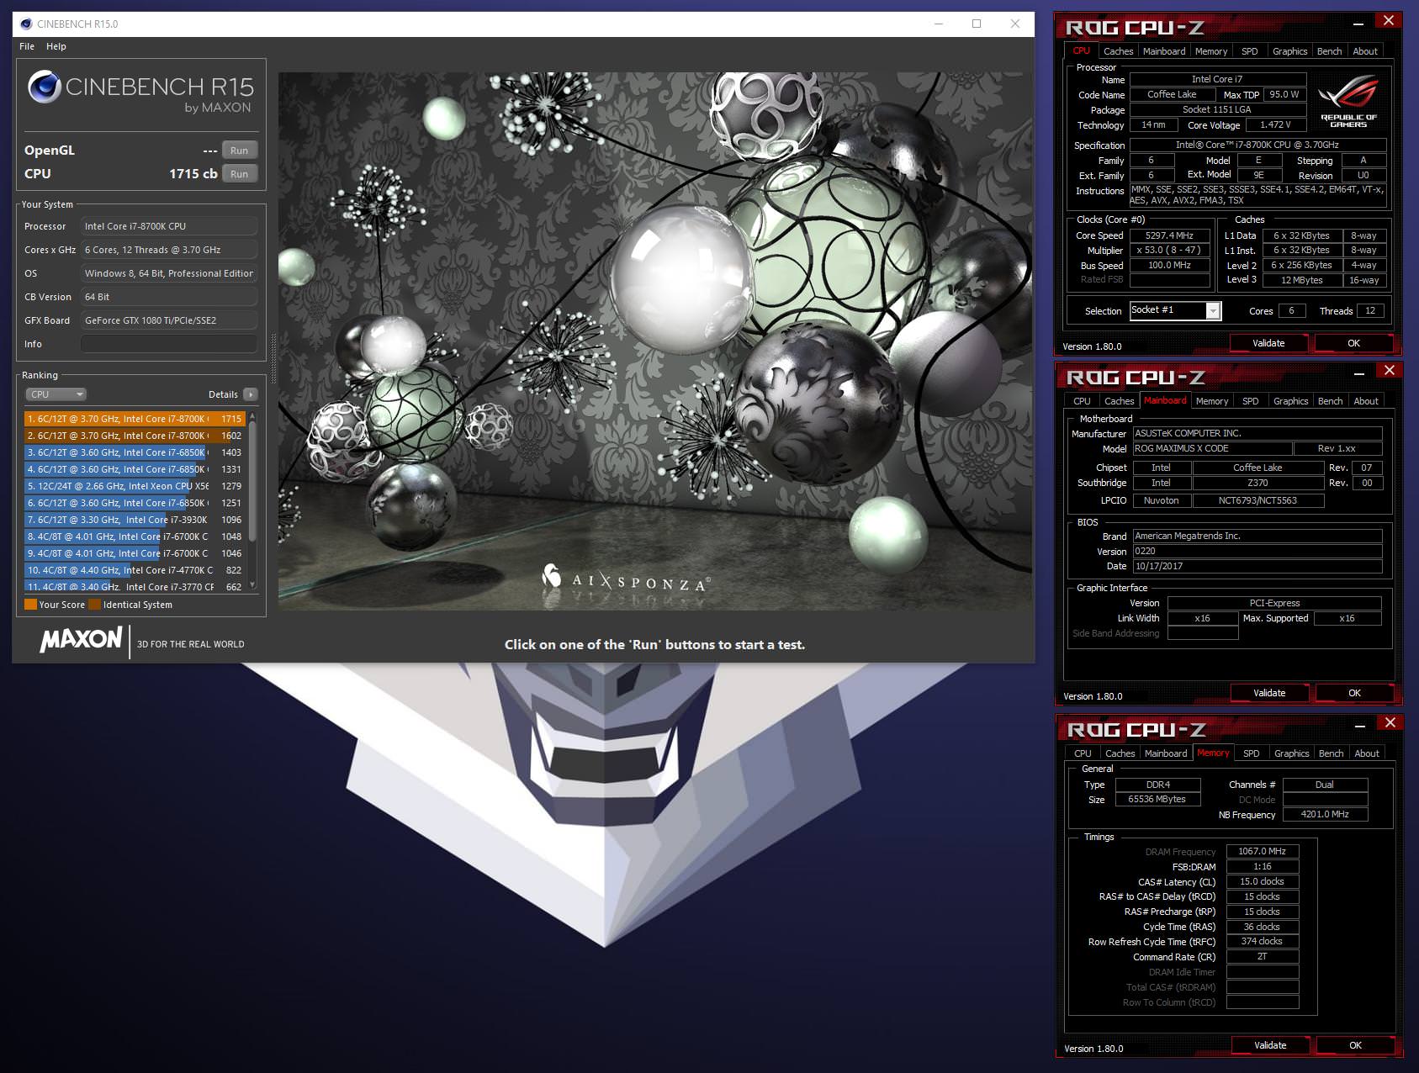Click the BIOS Version value 0220
This screenshot has width=1419, height=1073.
1257,552
